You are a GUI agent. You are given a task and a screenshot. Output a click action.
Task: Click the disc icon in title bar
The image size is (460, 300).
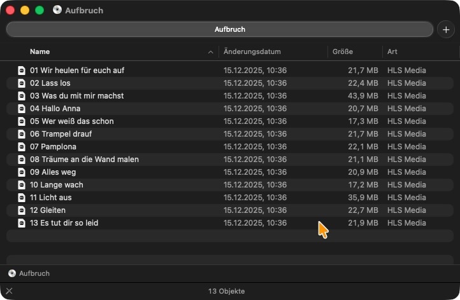point(57,10)
